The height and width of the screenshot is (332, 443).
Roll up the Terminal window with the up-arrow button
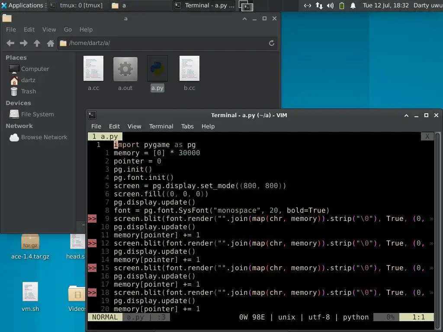(x=406, y=115)
